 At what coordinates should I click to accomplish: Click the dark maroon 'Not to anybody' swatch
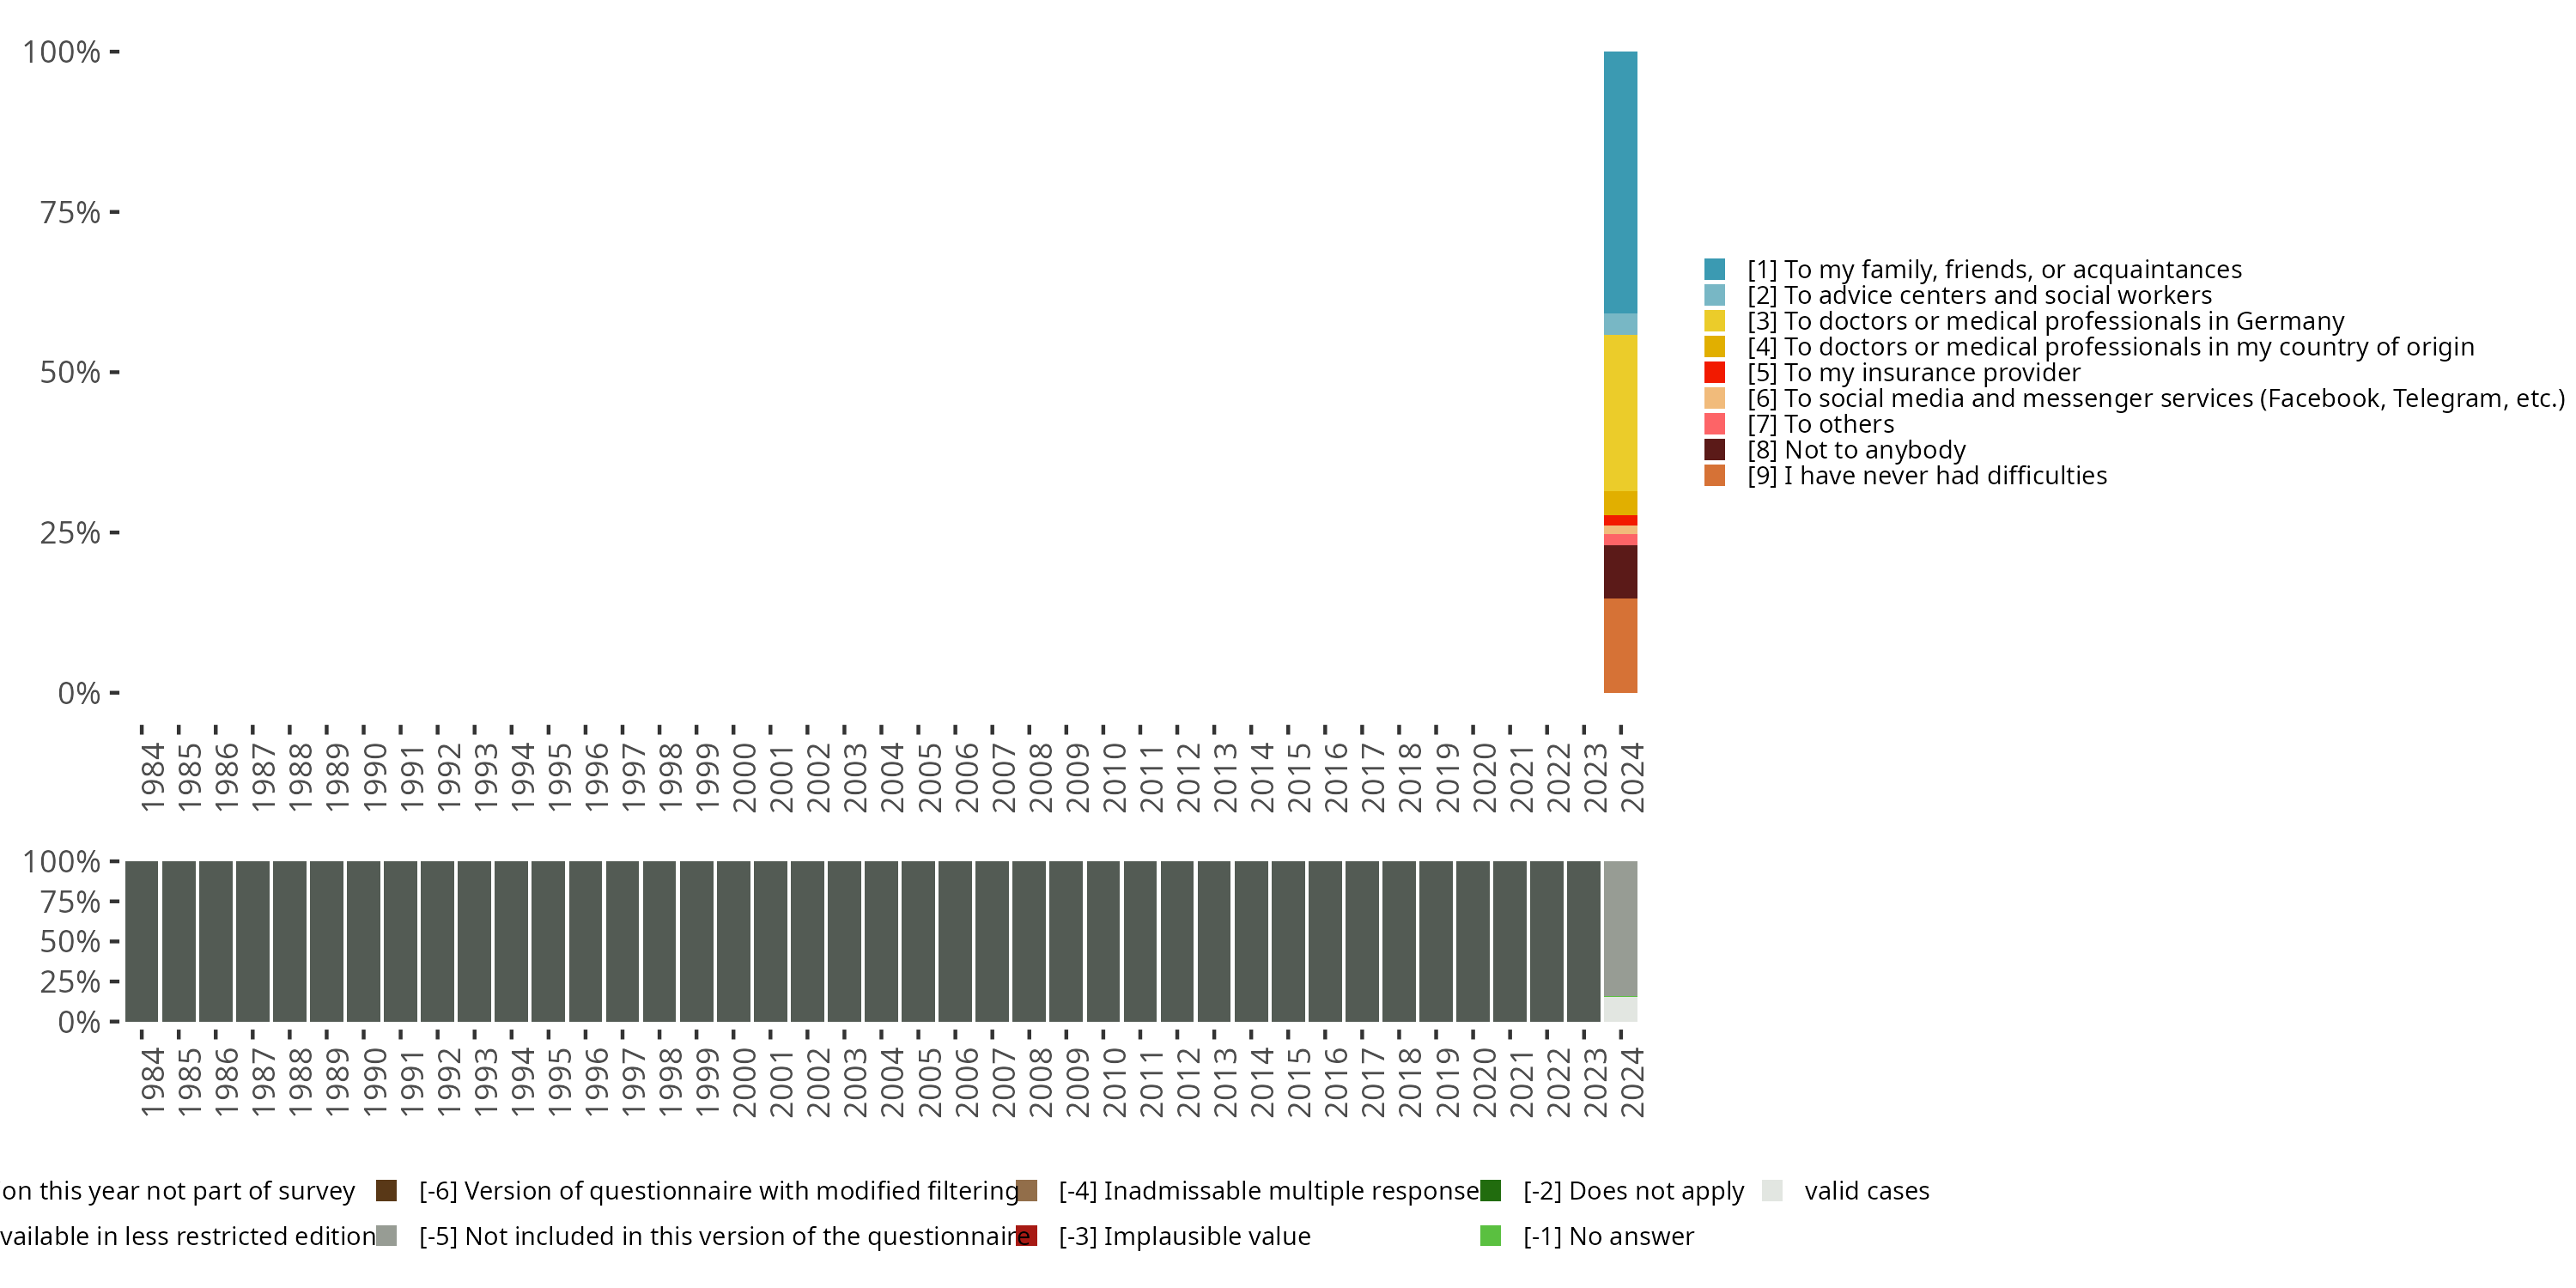pyautogui.click(x=1714, y=450)
